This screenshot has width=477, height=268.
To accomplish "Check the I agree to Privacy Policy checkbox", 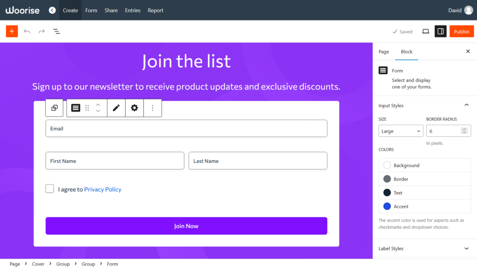I will click(x=50, y=188).
